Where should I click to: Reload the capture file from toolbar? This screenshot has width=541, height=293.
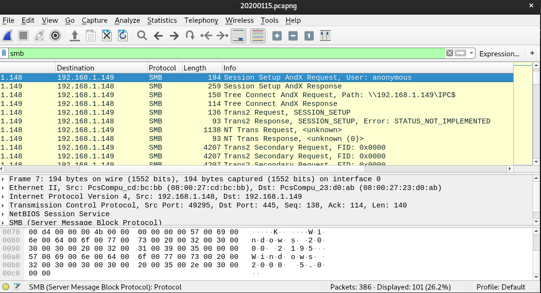click(123, 35)
